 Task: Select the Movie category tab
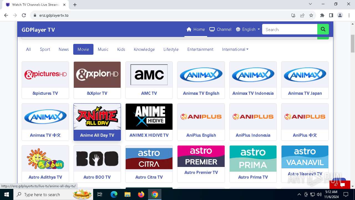pos(83,49)
